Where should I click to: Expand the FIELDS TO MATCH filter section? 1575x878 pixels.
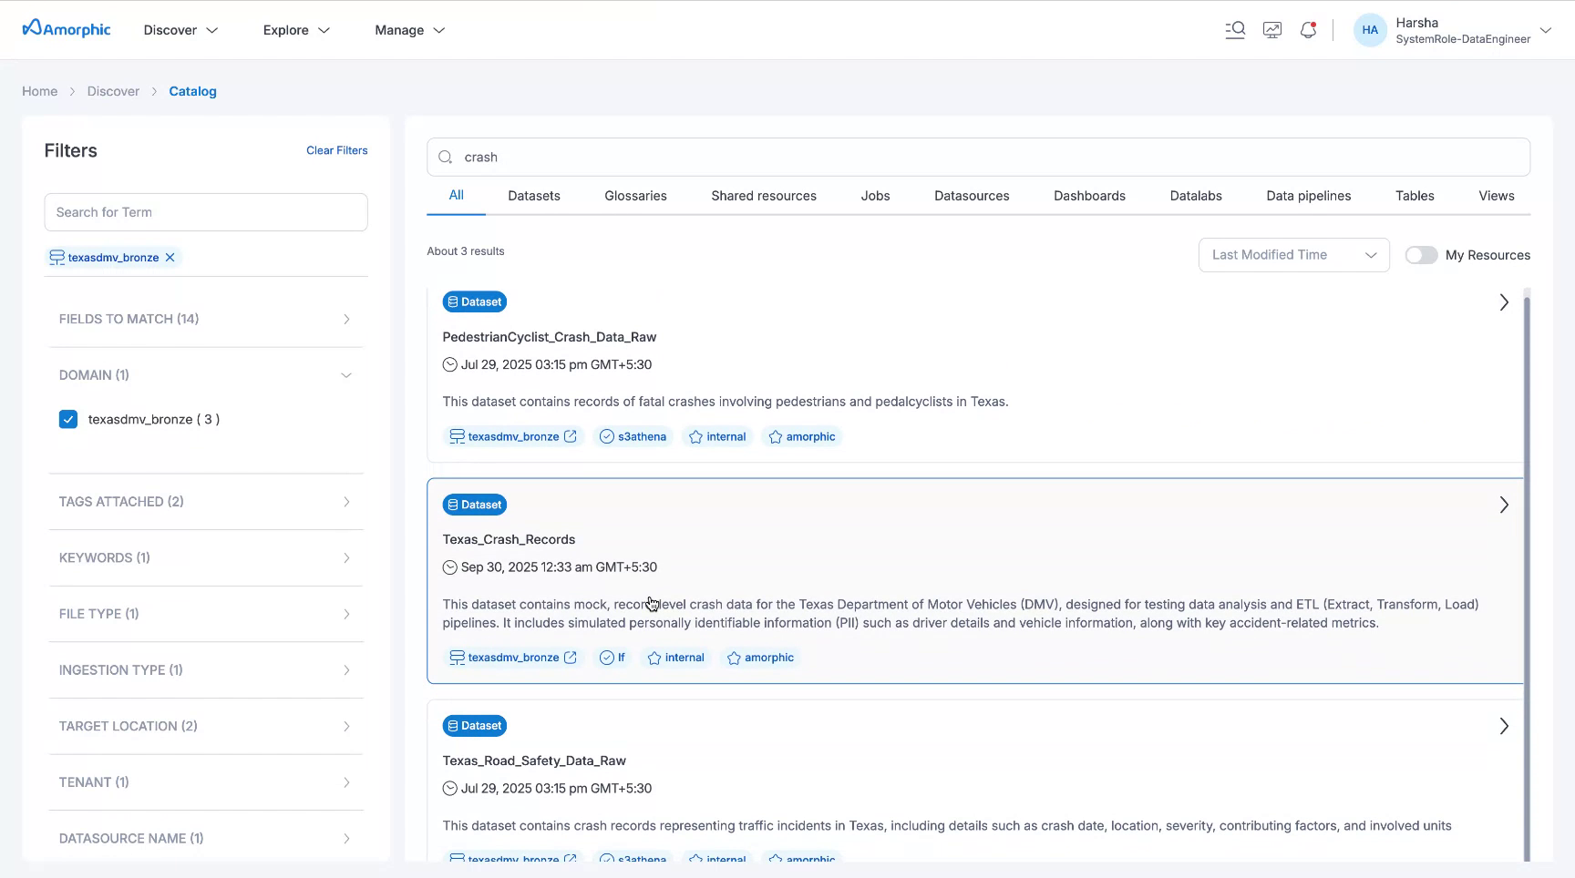(205, 319)
